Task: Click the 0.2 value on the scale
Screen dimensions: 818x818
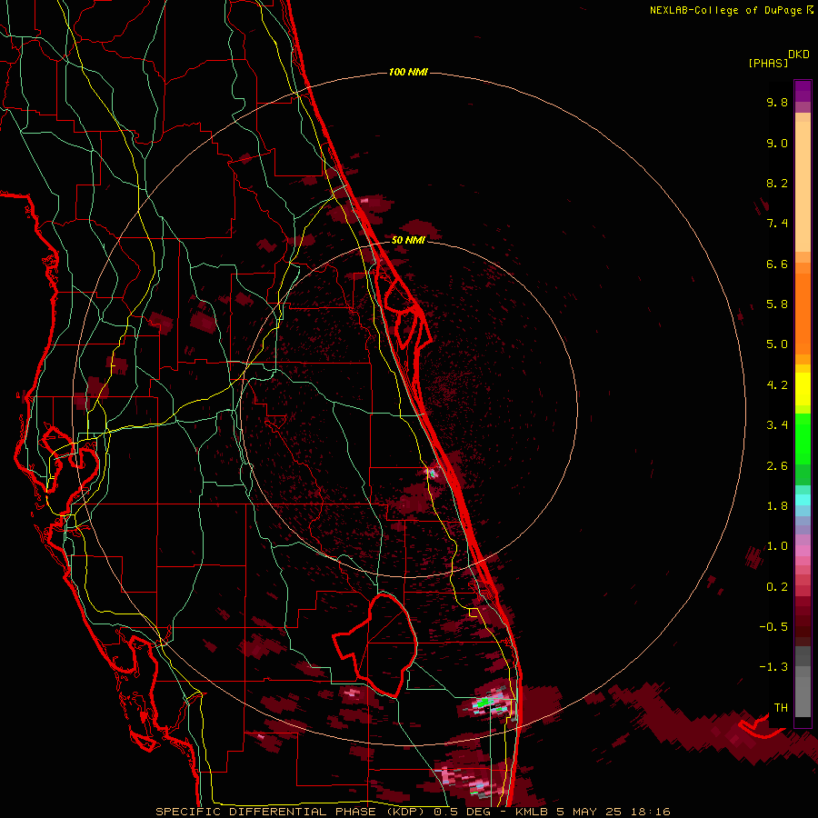Action: click(x=777, y=587)
